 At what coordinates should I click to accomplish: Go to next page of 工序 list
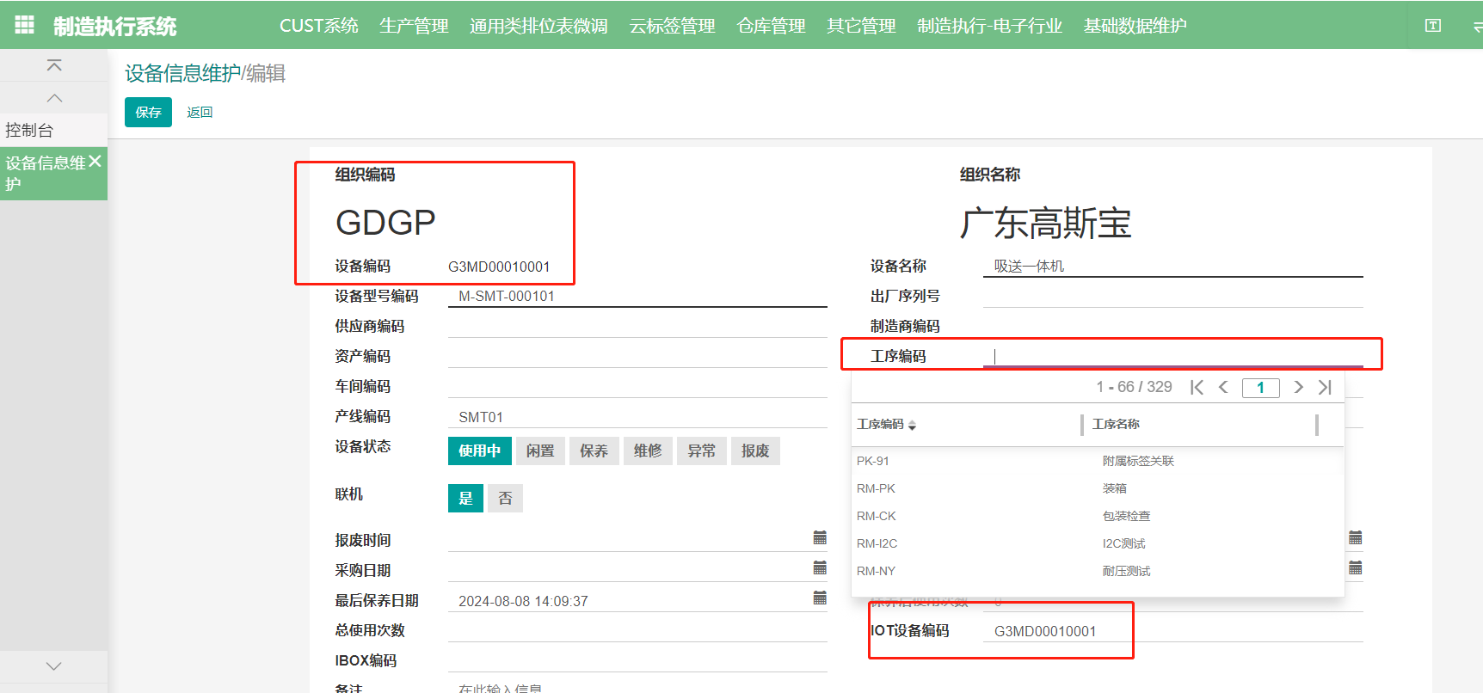click(x=1298, y=387)
